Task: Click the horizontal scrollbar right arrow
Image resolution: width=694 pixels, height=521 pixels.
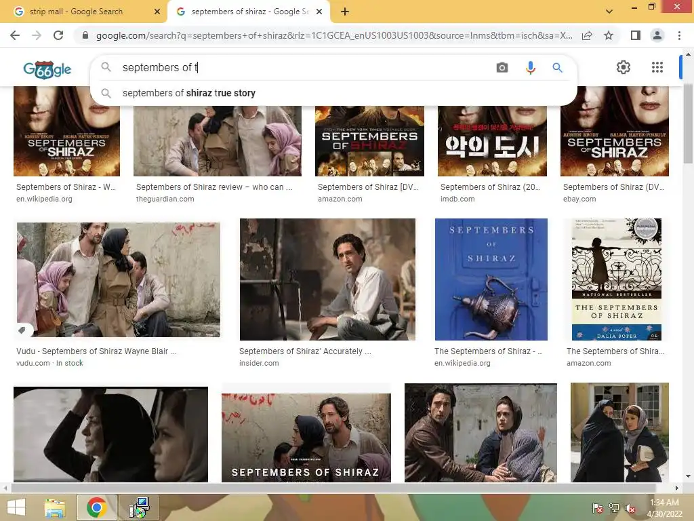Action: pyautogui.click(x=676, y=488)
